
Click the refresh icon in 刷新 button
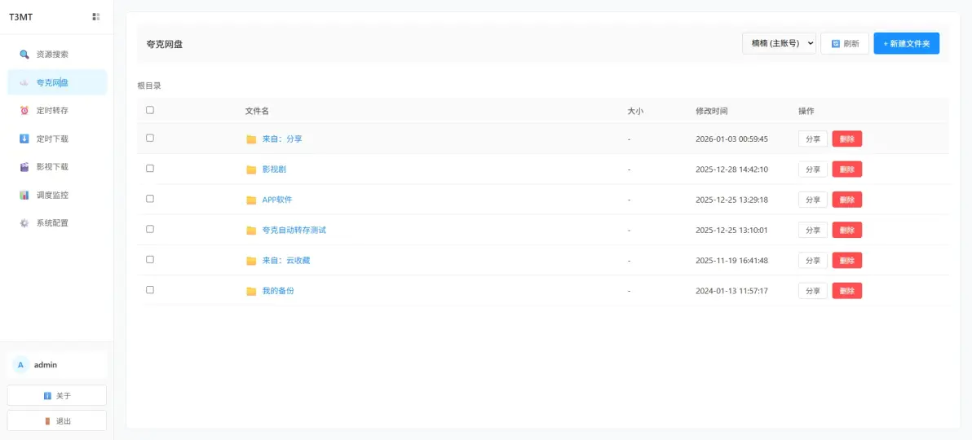coord(835,44)
